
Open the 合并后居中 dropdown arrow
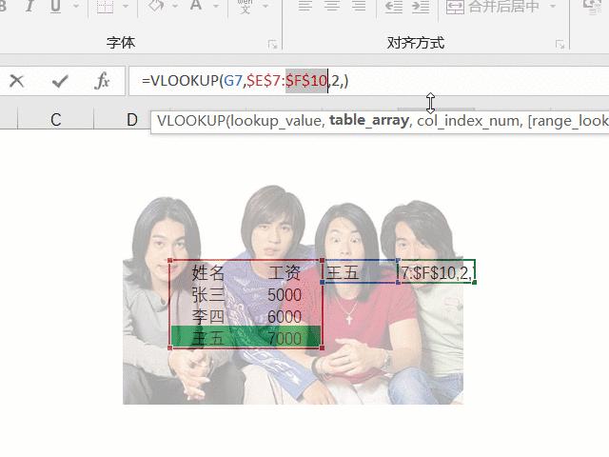click(553, 6)
